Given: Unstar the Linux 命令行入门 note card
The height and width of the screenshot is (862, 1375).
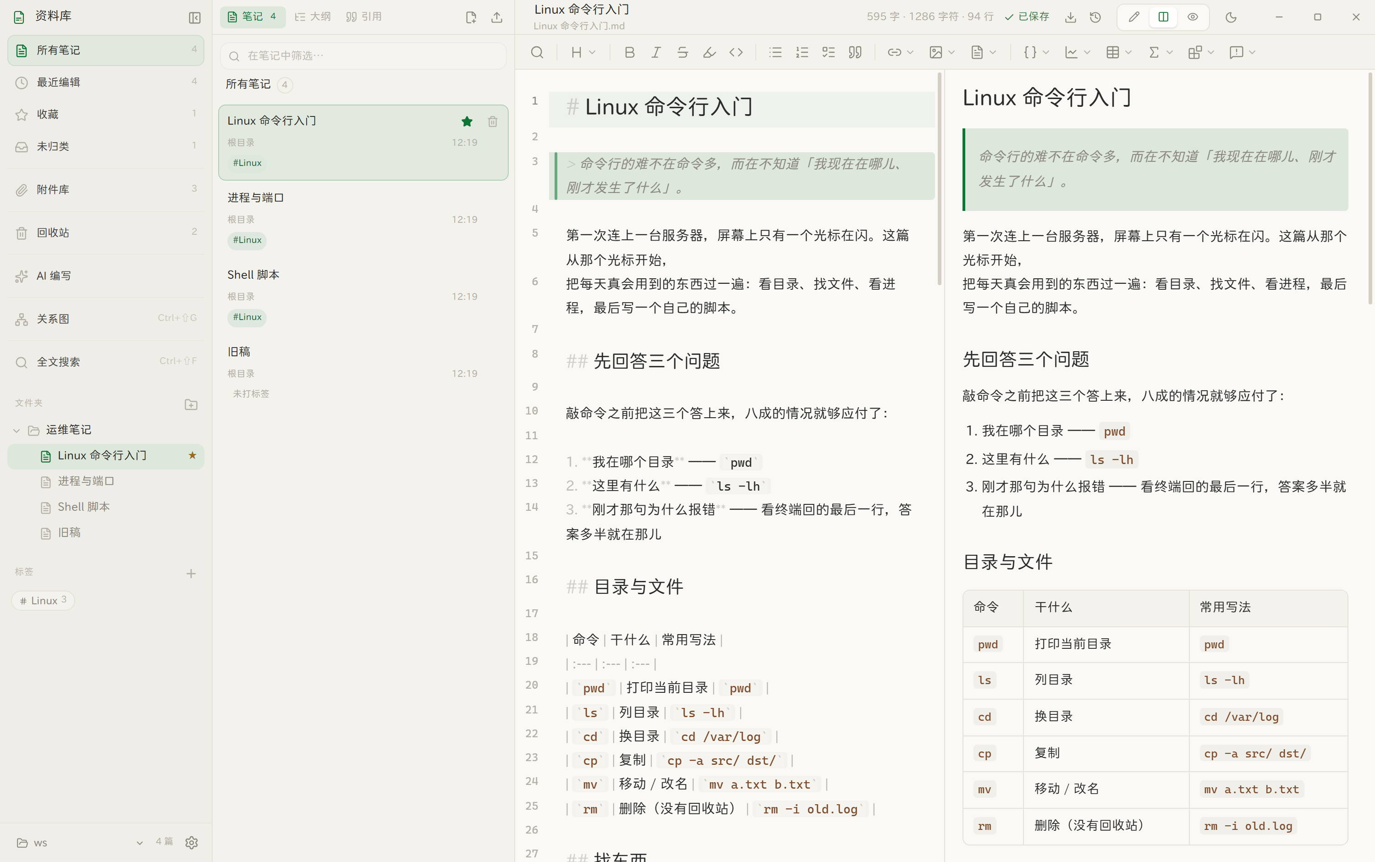Looking at the screenshot, I should [x=467, y=122].
